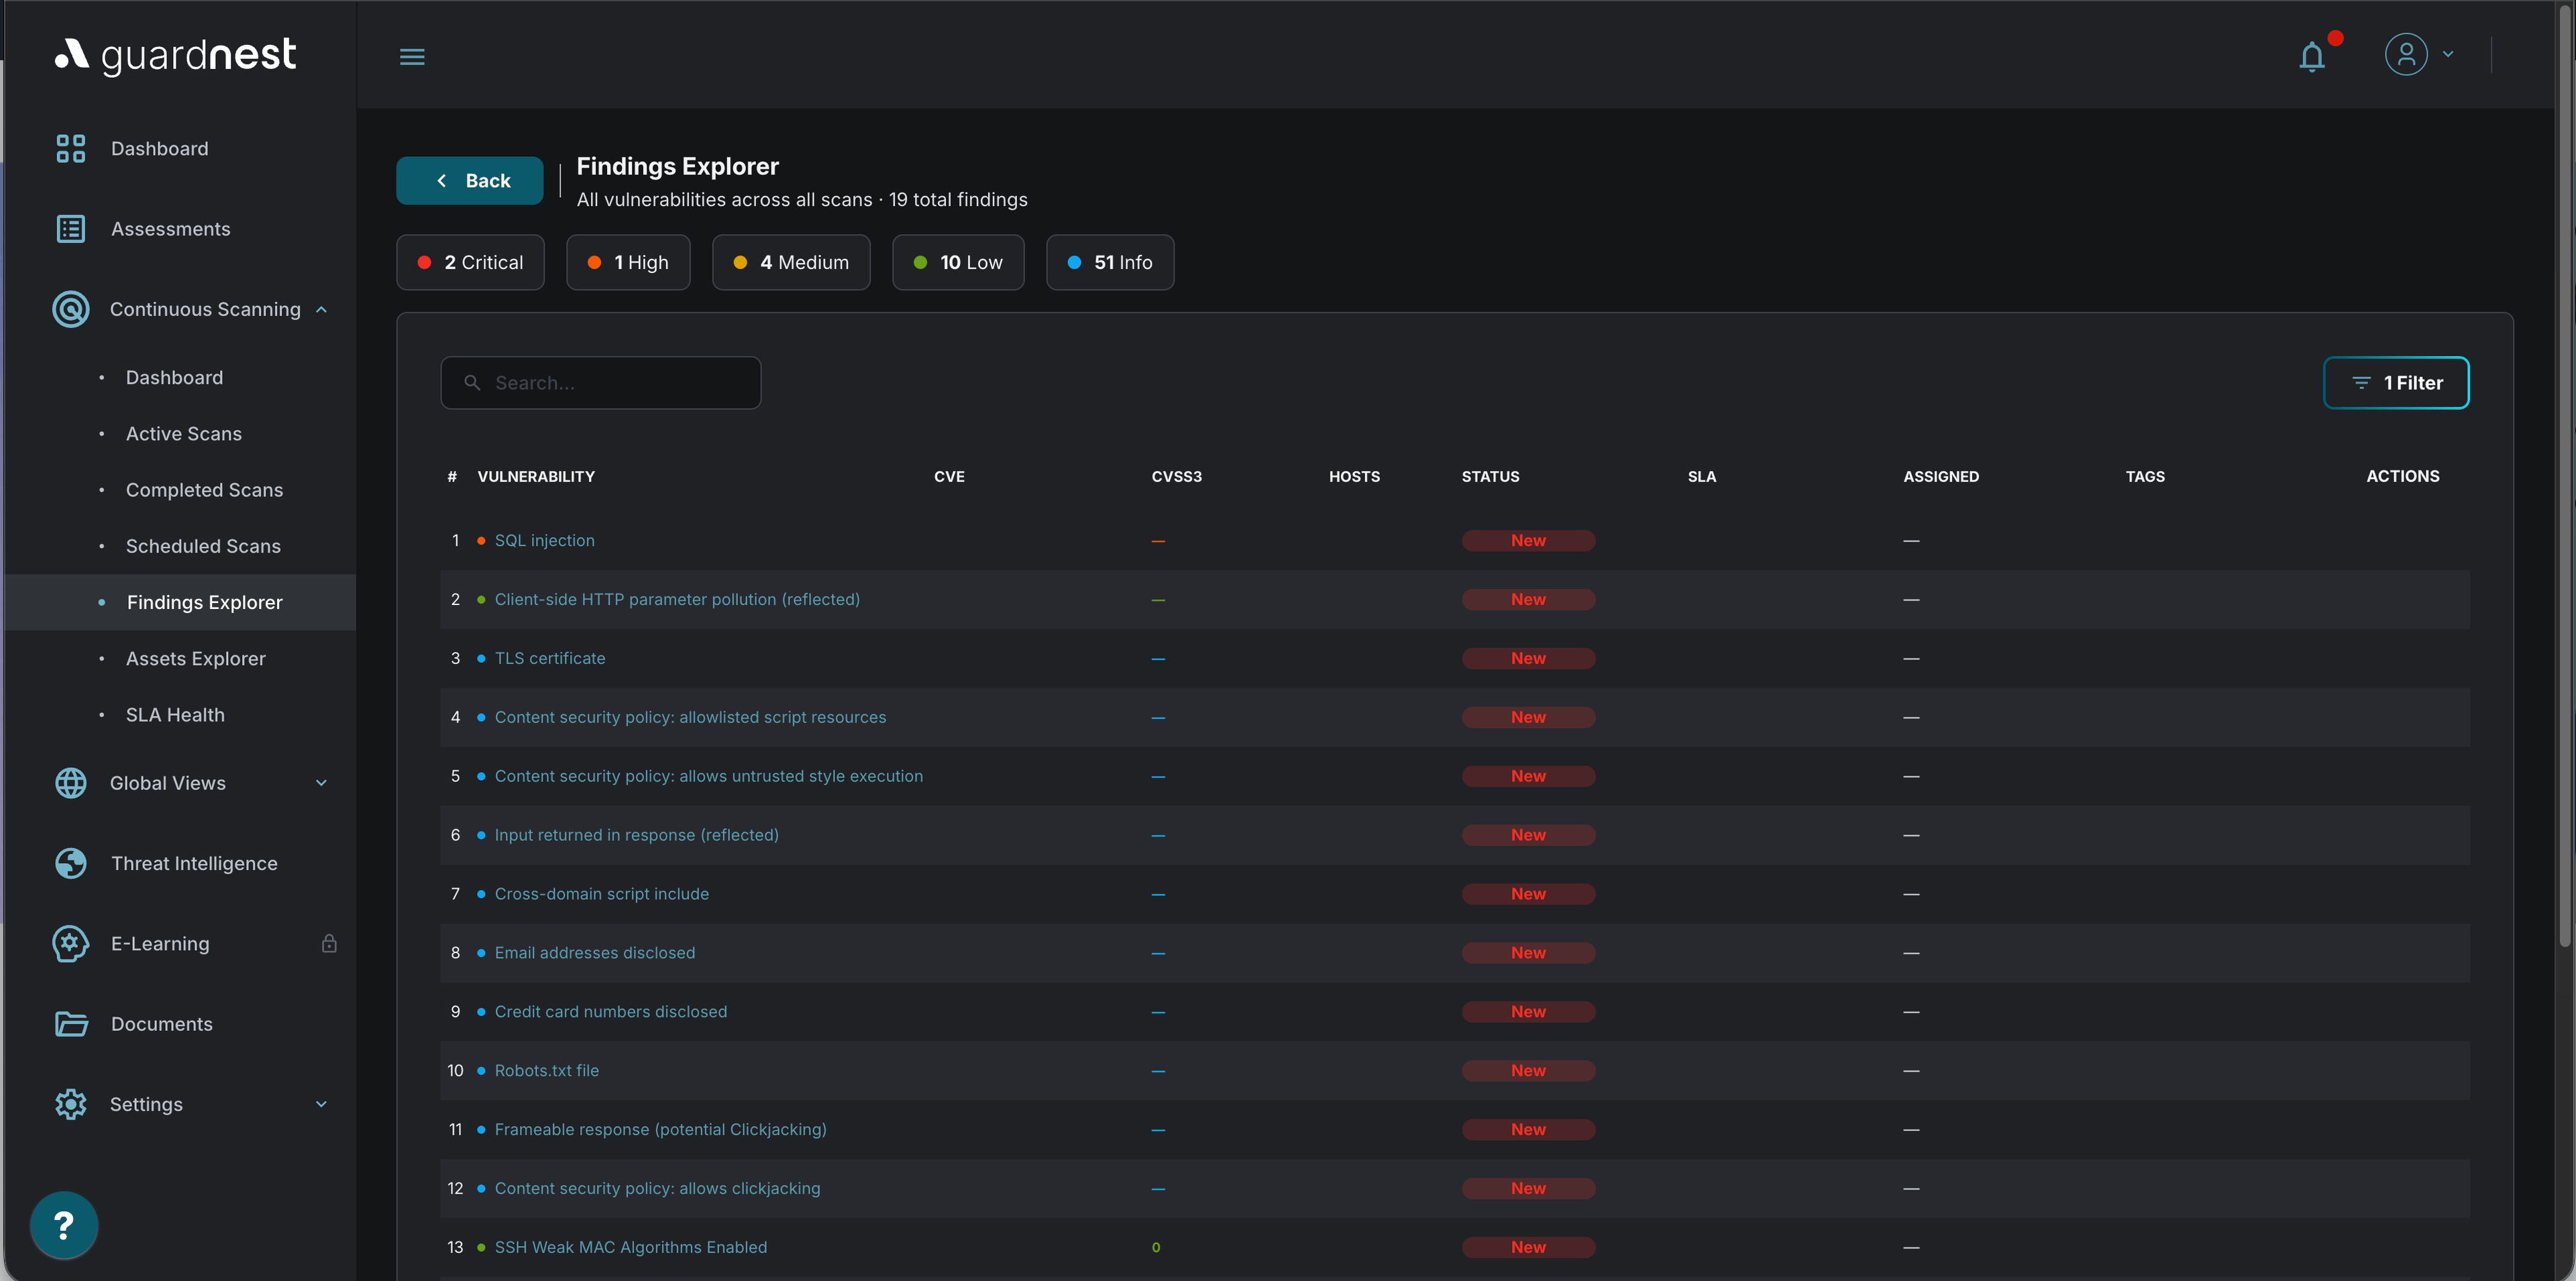Sort by VULNERABILITY column header
2576x1281 pixels.
pos(536,477)
